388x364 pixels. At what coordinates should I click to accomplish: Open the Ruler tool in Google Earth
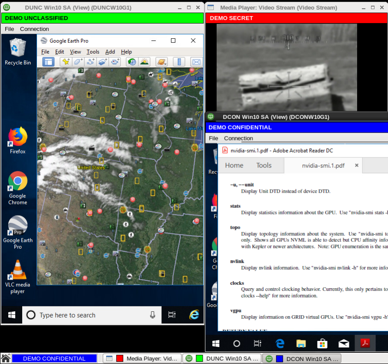pyautogui.click(x=179, y=62)
